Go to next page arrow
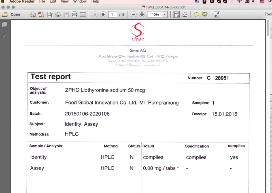 [103, 14]
